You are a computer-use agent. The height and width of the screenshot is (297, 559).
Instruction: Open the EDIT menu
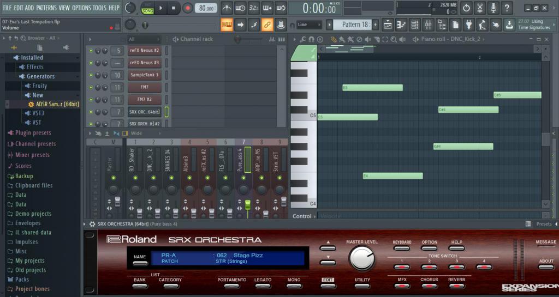tap(18, 8)
